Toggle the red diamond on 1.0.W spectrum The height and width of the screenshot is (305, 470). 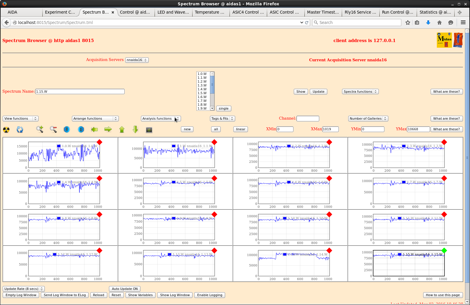[100, 142]
